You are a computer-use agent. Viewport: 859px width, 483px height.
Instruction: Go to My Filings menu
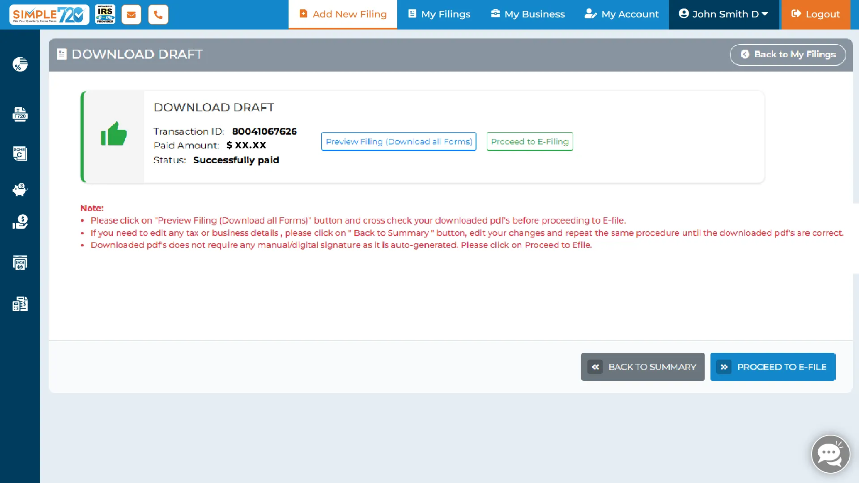point(439,14)
